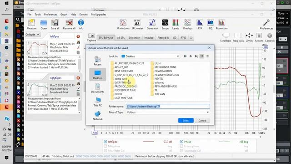Viewport: 291px width, 164px height.
Task: Open the graph Limits icon
Action: (249, 37)
